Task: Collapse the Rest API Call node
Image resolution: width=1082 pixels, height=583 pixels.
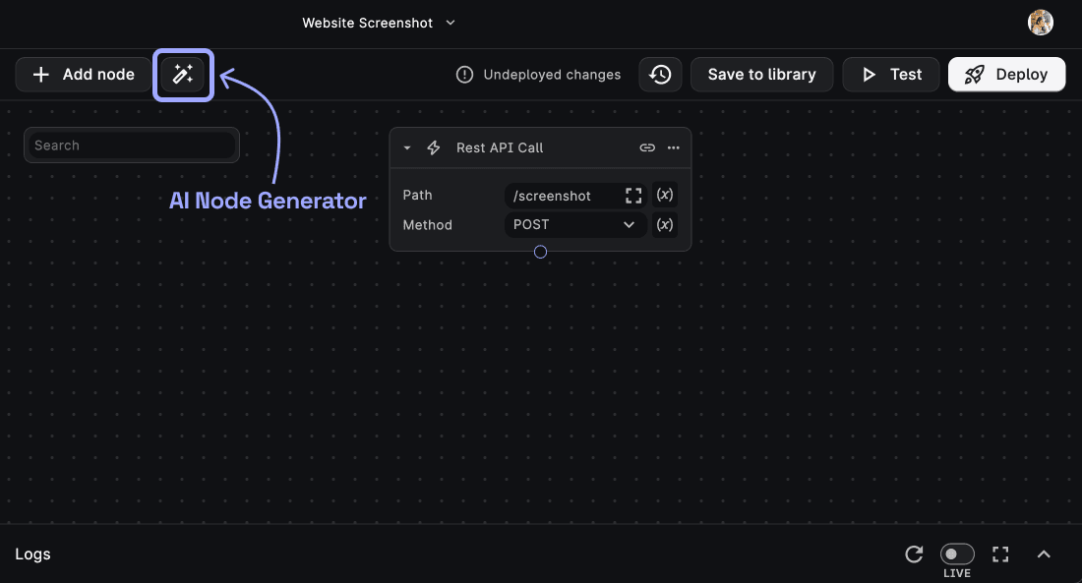Action: point(407,147)
